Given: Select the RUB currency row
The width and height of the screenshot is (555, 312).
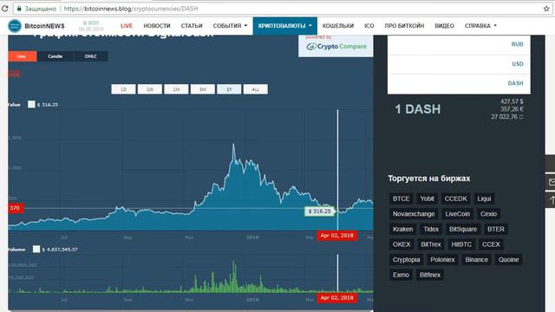Looking at the screenshot, I should (459, 44).
